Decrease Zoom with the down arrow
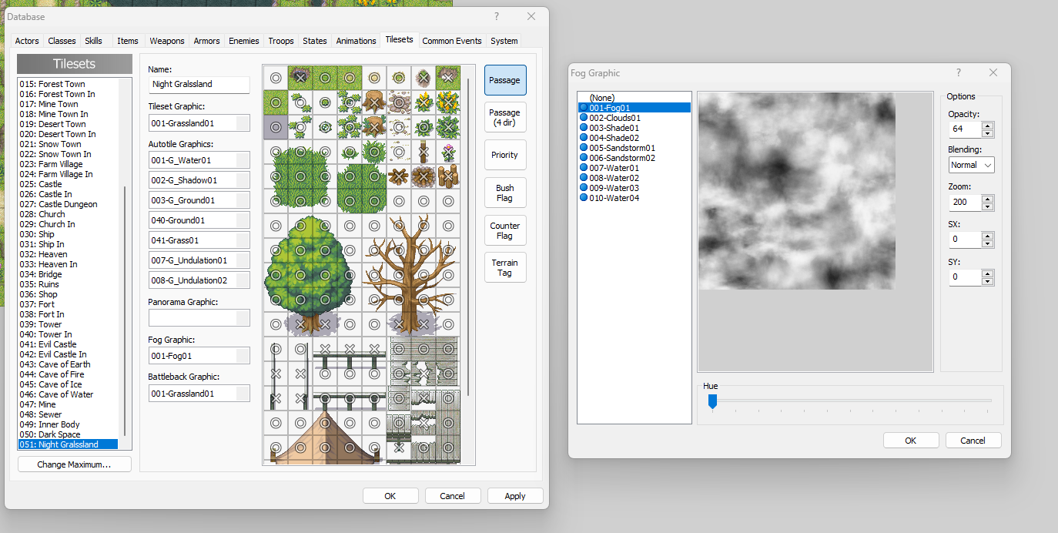 point(987,206)
